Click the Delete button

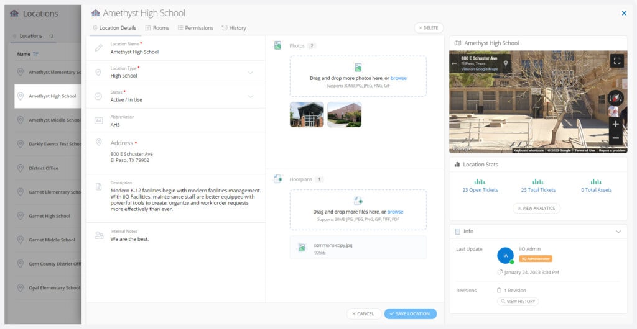[429, 28]
